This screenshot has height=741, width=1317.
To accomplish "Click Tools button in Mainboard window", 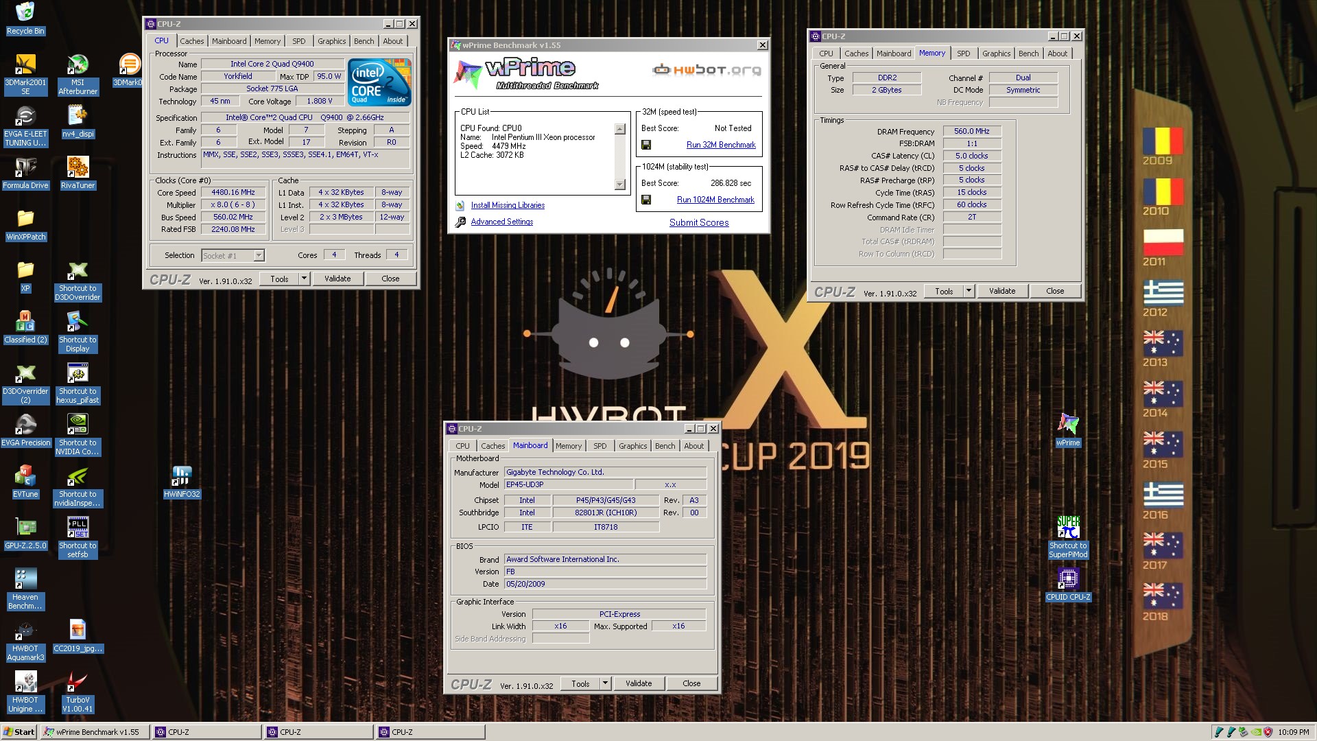I will click(x=580, y=683).
